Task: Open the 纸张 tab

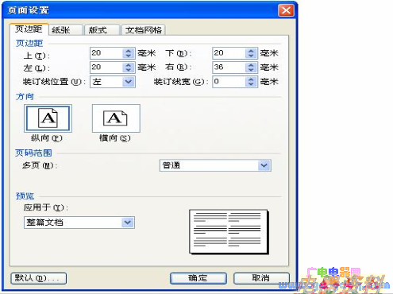Action: 66,30
